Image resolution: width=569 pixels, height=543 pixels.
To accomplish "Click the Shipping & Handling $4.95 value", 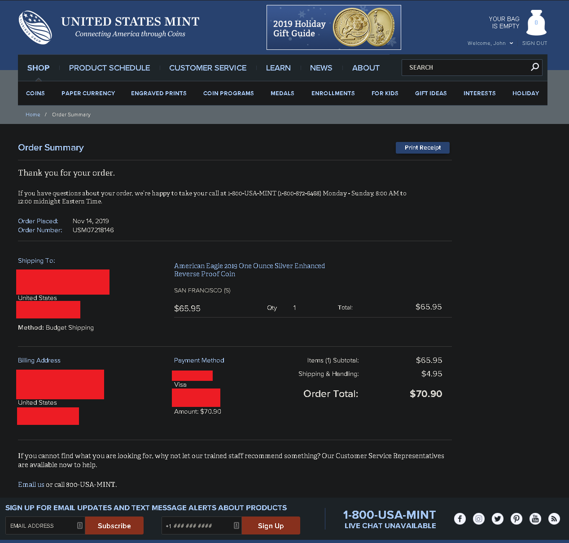I will pyautogui.click(x=432, y=374).
